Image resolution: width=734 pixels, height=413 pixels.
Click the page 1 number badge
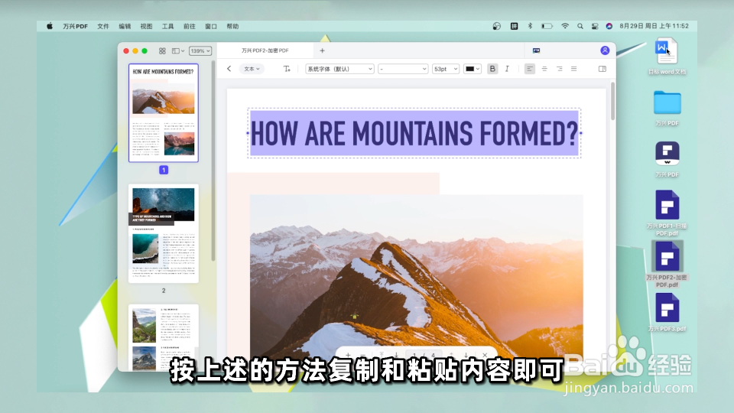click(164, 170)
